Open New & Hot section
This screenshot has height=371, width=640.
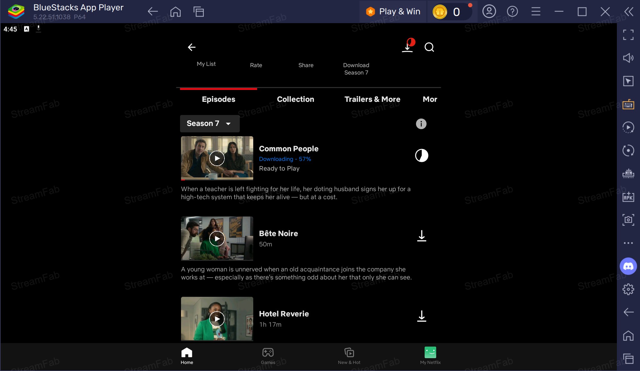coord(349,356)
